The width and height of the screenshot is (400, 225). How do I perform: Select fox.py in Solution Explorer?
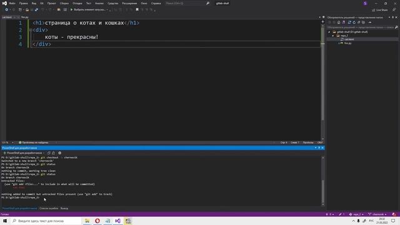(x=347, y=43)
